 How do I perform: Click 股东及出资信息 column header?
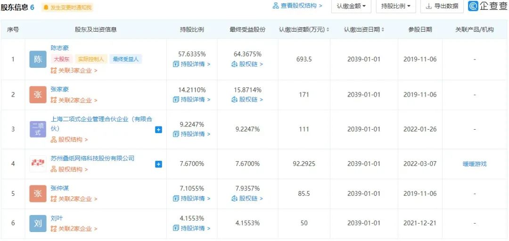[96, 30]
